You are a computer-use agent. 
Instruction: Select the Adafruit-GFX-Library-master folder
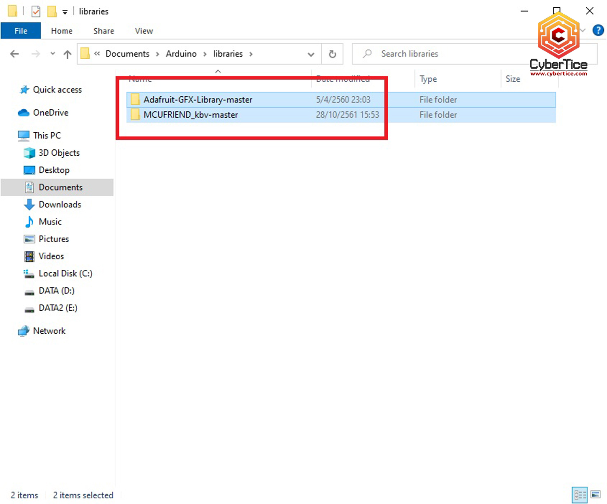tap(197, 100)
